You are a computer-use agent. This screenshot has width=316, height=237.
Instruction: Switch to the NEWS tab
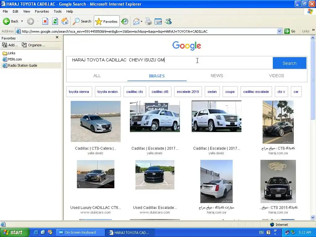pyautogui.click(x=217, y=76)
